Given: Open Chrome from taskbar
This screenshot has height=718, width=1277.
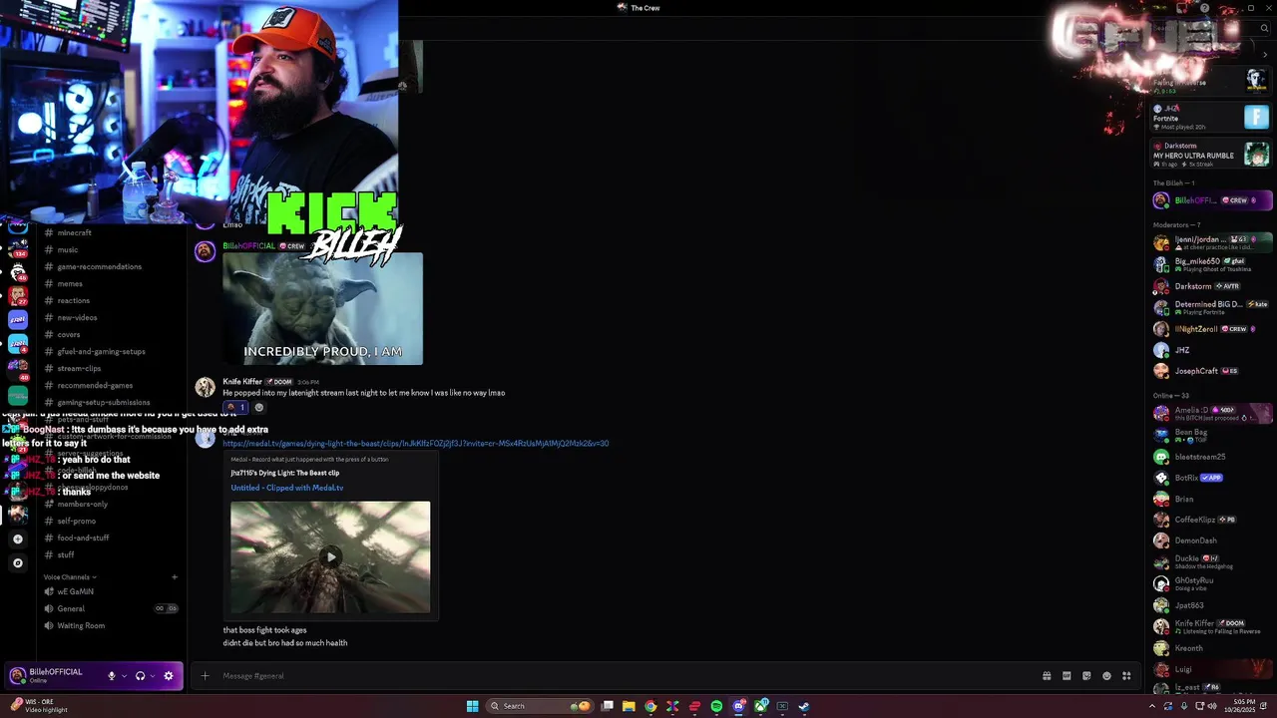Looking at the screenshot, I should pyautogui.click(x=650, y=706).
